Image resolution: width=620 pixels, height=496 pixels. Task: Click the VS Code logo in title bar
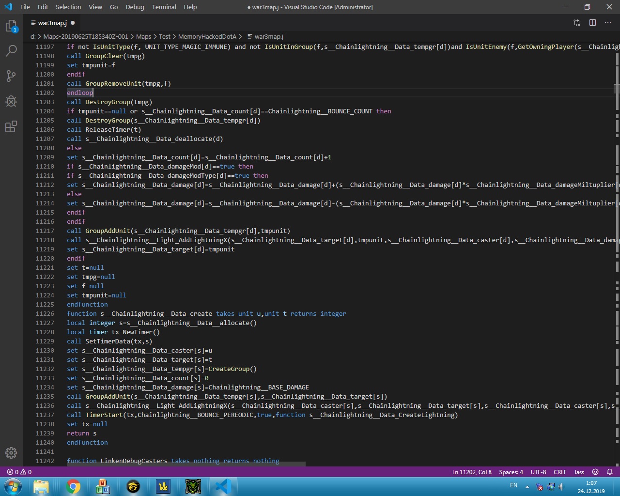click(x=8, y=7)
